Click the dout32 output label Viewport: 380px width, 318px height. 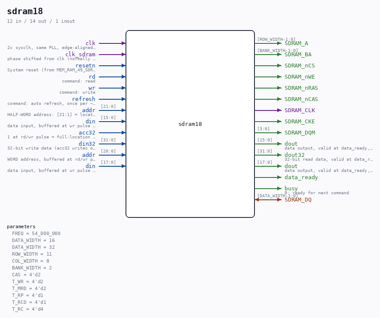coord(294,155)
